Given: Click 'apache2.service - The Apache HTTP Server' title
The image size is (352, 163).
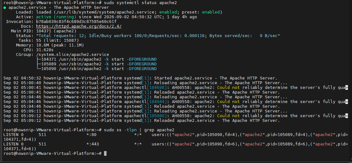Looking at the screenshot, I should click(x=59, y=8).
